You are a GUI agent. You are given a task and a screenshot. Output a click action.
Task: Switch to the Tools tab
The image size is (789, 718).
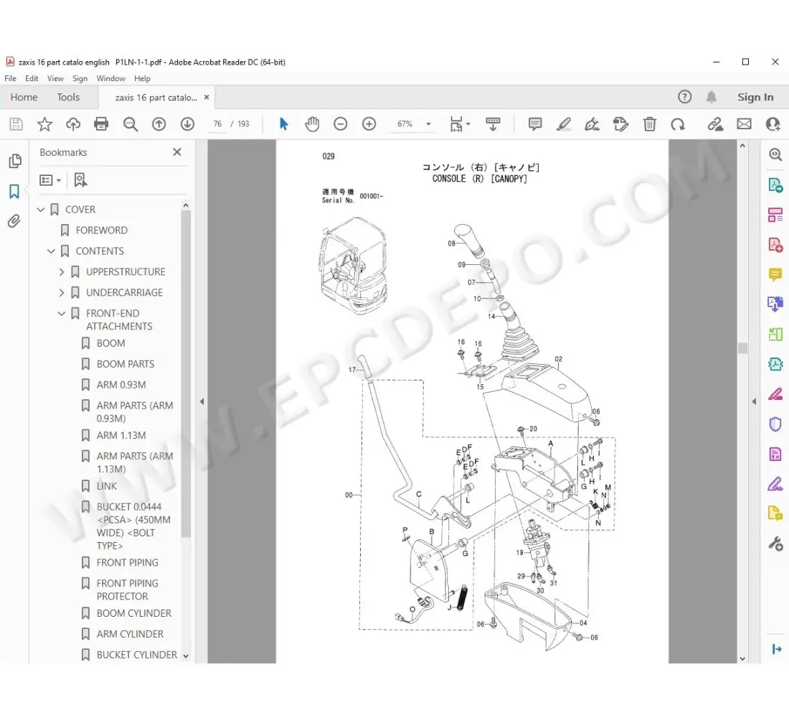pos(68,98)
